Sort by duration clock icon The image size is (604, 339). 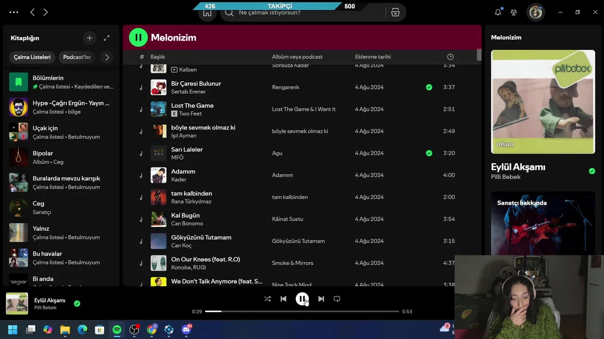click(450, 57)
